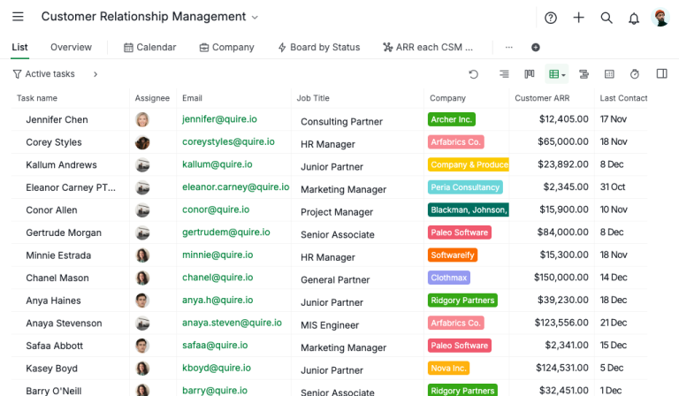Image resolution: width=679 pixels, height=396 pixels.
Task: Open the hamburger main menu
Action: (x=18, y=17)
